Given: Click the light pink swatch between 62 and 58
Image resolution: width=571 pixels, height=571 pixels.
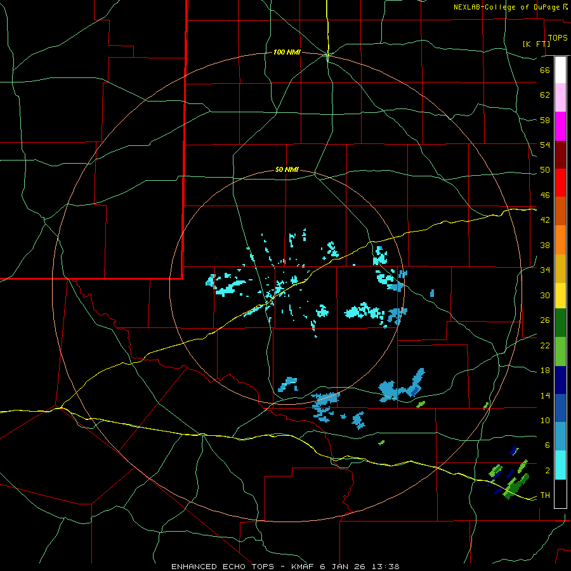Looking at the screenshot, I should click(x=560, y=98).
